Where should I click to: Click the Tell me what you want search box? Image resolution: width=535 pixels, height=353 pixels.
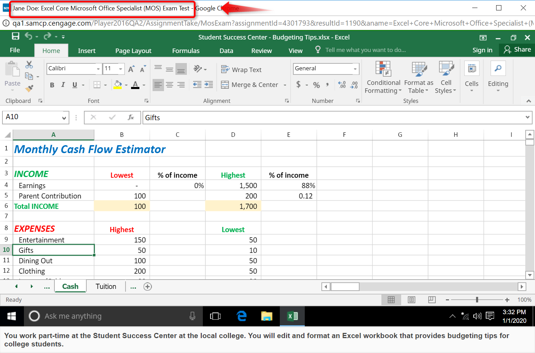[x=365, y=50]
